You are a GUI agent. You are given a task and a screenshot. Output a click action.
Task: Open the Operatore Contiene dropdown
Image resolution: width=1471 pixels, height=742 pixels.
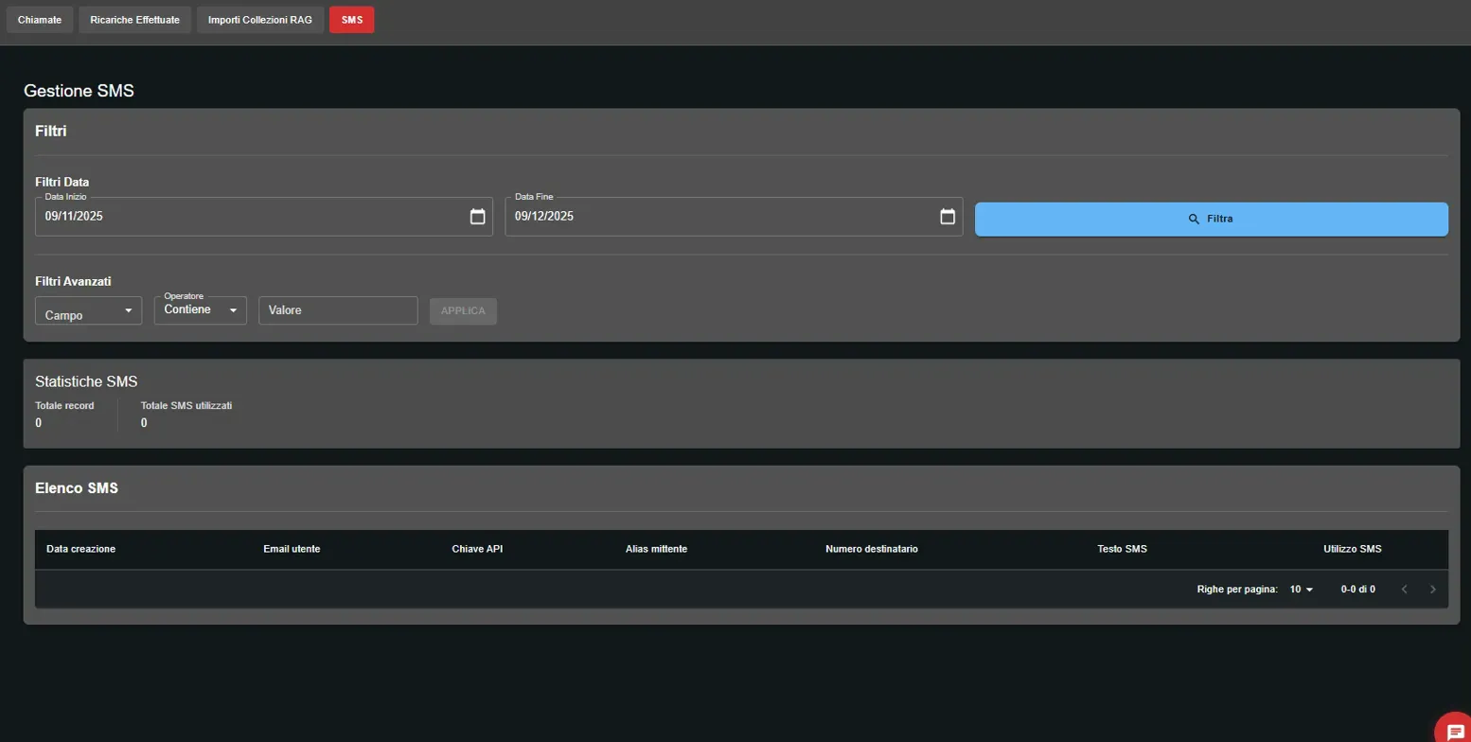coord(200,310)
